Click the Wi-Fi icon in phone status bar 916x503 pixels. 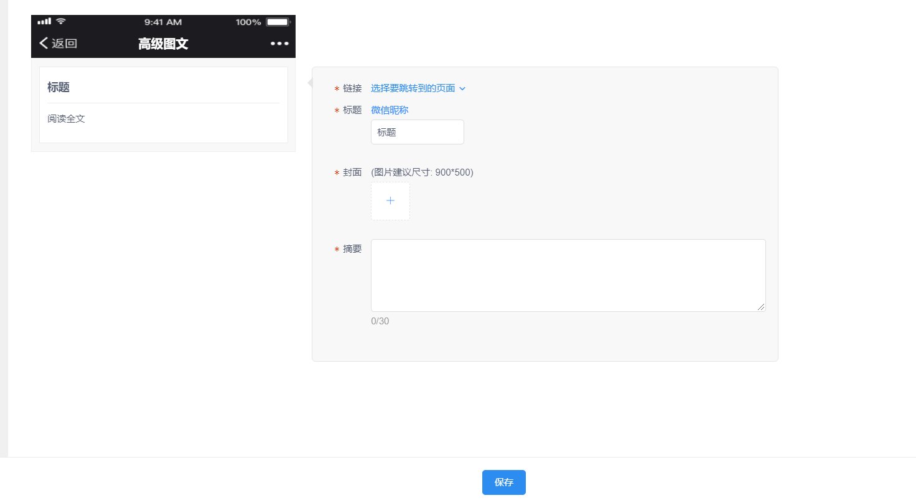click(x=60, y=21)
